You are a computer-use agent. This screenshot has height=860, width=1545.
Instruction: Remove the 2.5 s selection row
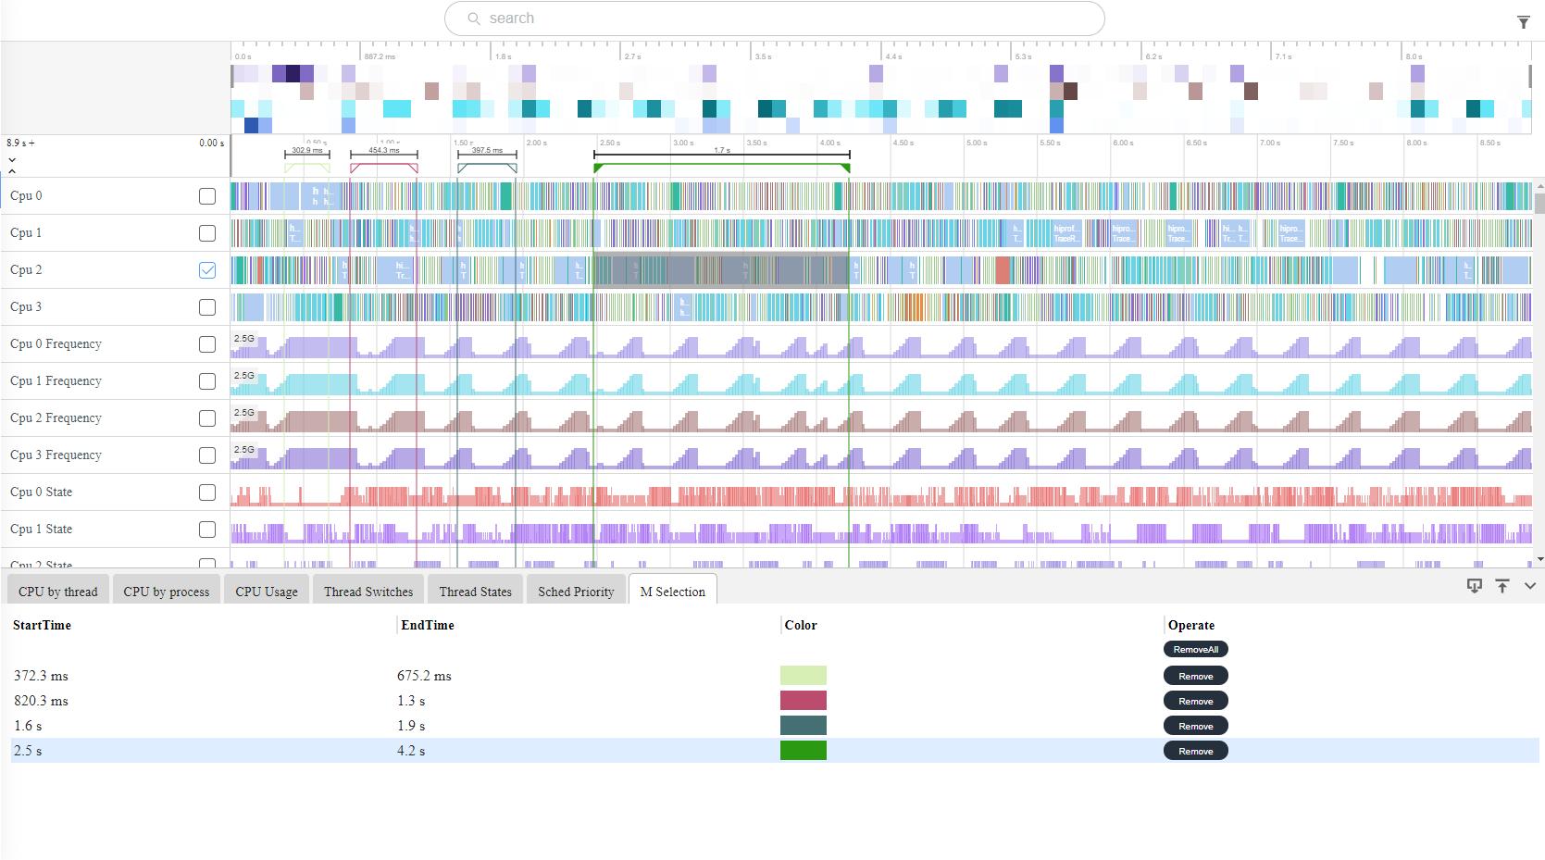pos(1195,751)
